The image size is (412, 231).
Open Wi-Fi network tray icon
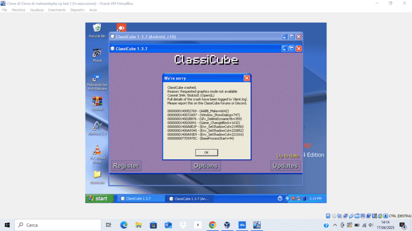(x=364, y=225)
